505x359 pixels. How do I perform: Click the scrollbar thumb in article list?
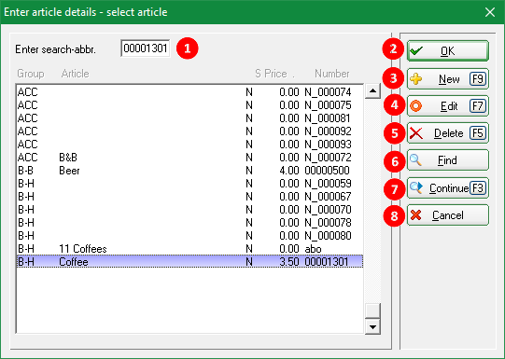click(373, 311)
